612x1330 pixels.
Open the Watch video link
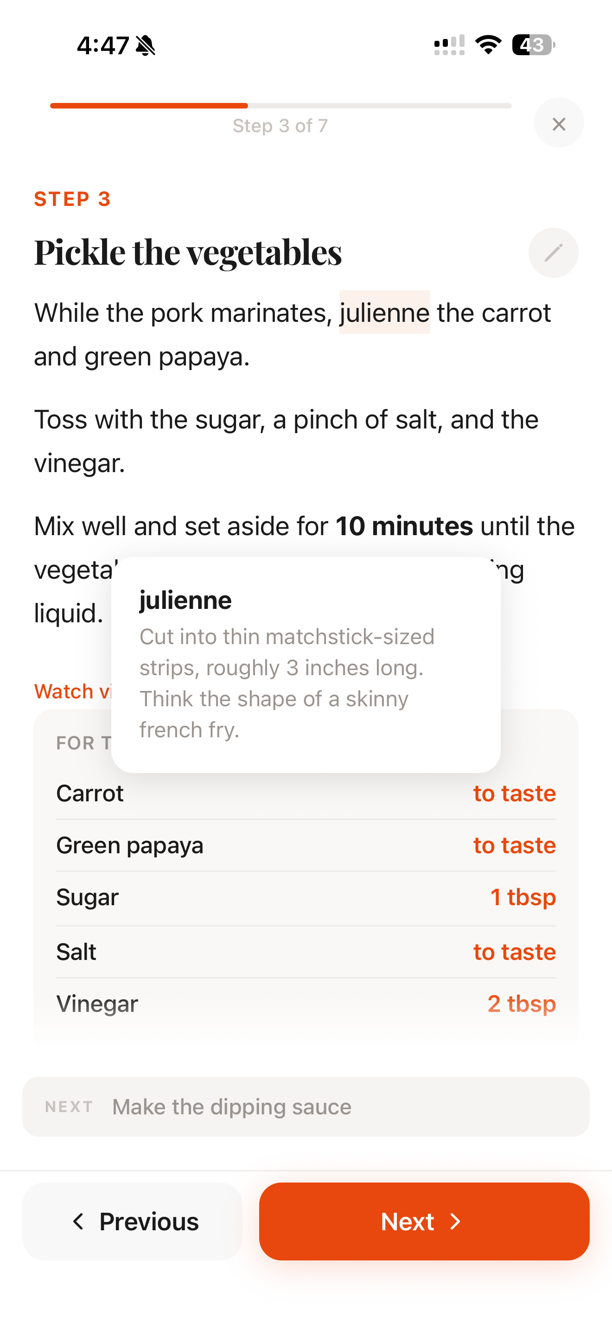[x=72, y=691]
